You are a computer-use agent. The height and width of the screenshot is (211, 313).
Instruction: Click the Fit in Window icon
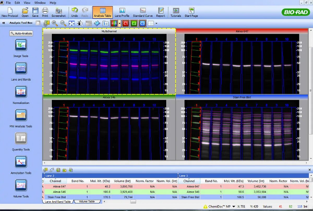coord(71,23)
